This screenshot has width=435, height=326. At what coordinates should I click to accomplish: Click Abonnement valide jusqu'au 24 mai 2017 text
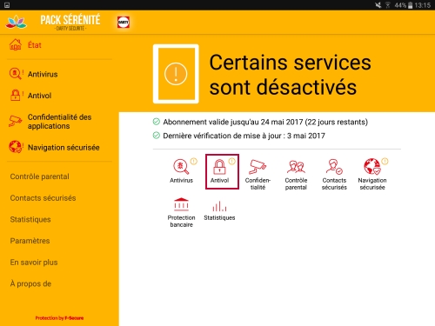265,122
